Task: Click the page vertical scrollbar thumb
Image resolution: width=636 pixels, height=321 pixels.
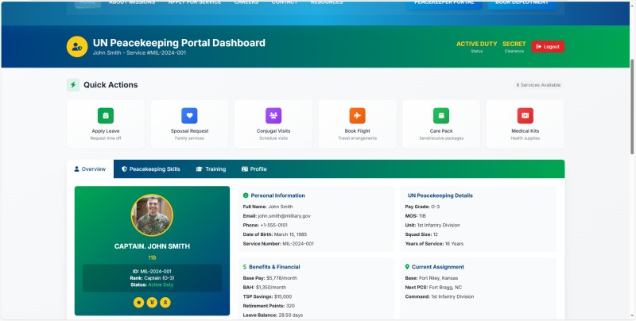Action: (x=632, y=106)
